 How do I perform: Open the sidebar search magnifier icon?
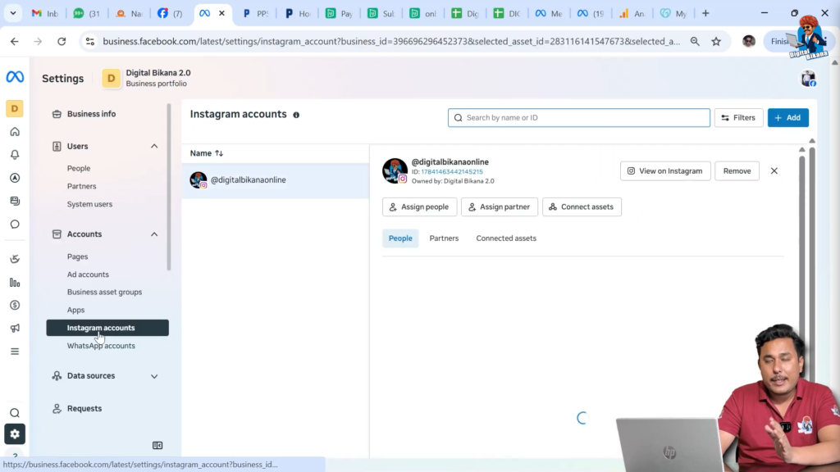point(15,412)
